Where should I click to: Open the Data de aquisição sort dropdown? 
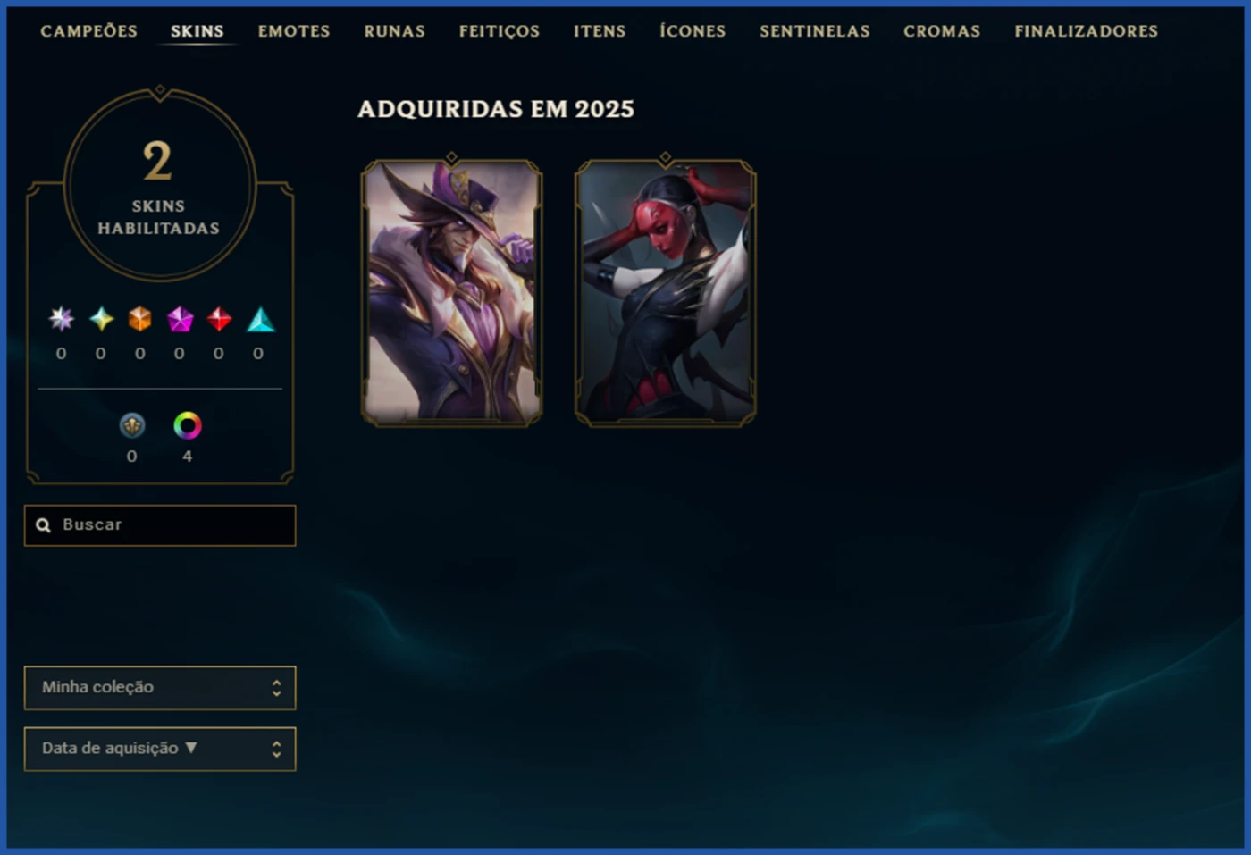[x=160, y=749]
